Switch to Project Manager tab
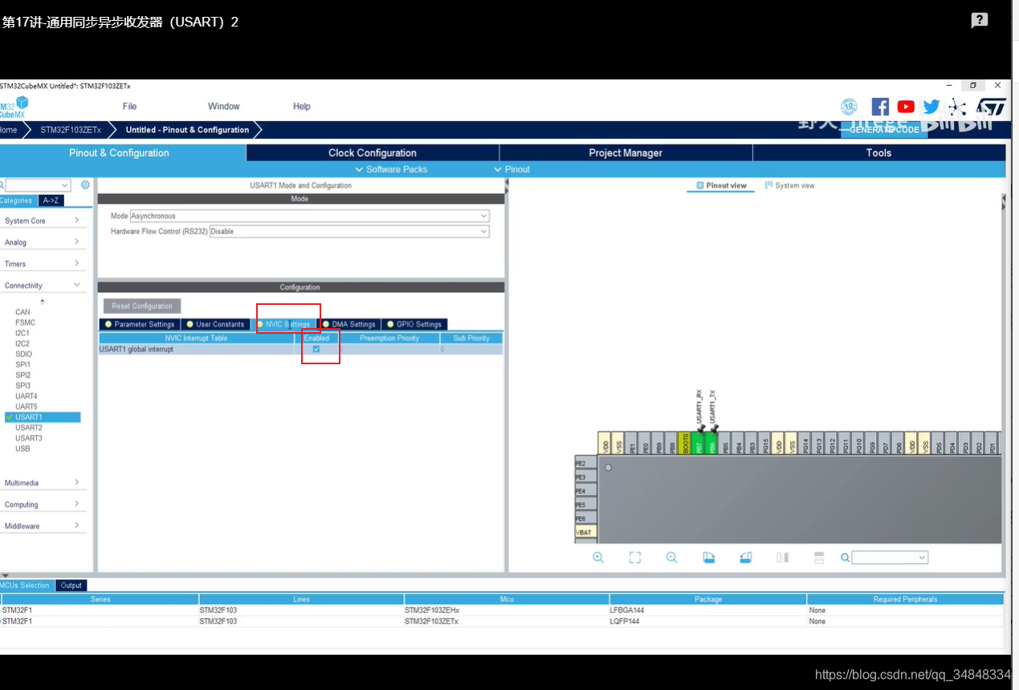This screenshot has width=1019, height=690. (x=626, y=153)
